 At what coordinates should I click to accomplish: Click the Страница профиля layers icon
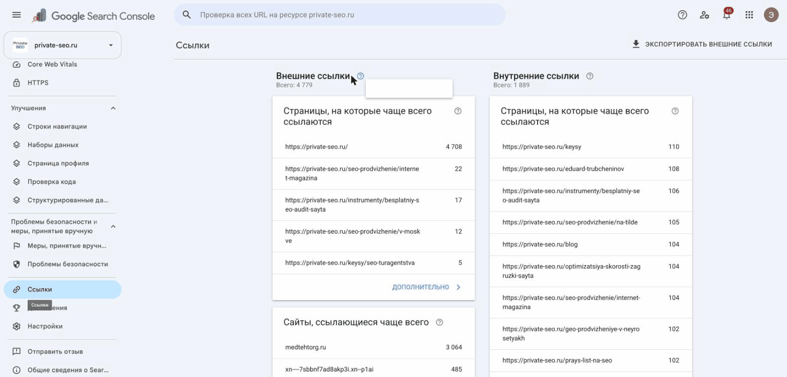(x=17, y=163)
